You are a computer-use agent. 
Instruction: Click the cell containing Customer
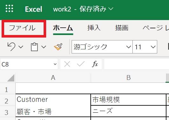click(x=53, y=100)
